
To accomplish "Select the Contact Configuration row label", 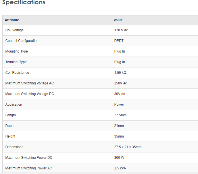I will tap(22, 41).
